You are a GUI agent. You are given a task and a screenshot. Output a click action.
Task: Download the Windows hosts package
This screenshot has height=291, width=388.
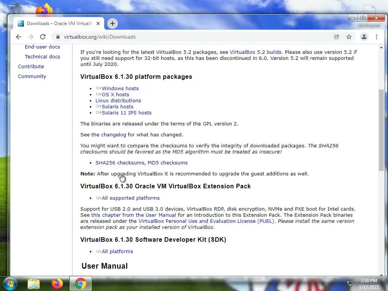tap(120, 89)
